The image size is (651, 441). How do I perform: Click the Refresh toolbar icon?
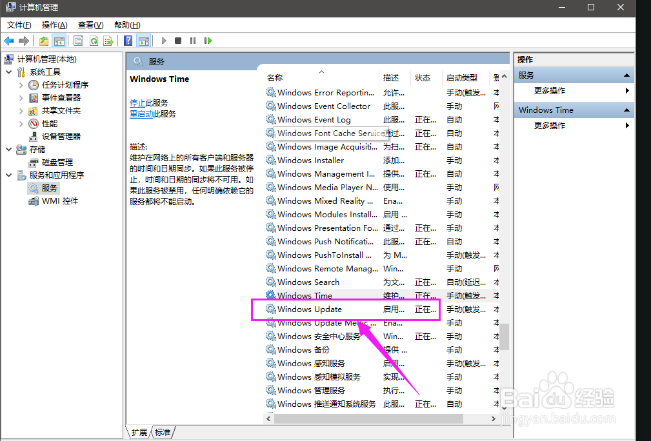point(94,41)
